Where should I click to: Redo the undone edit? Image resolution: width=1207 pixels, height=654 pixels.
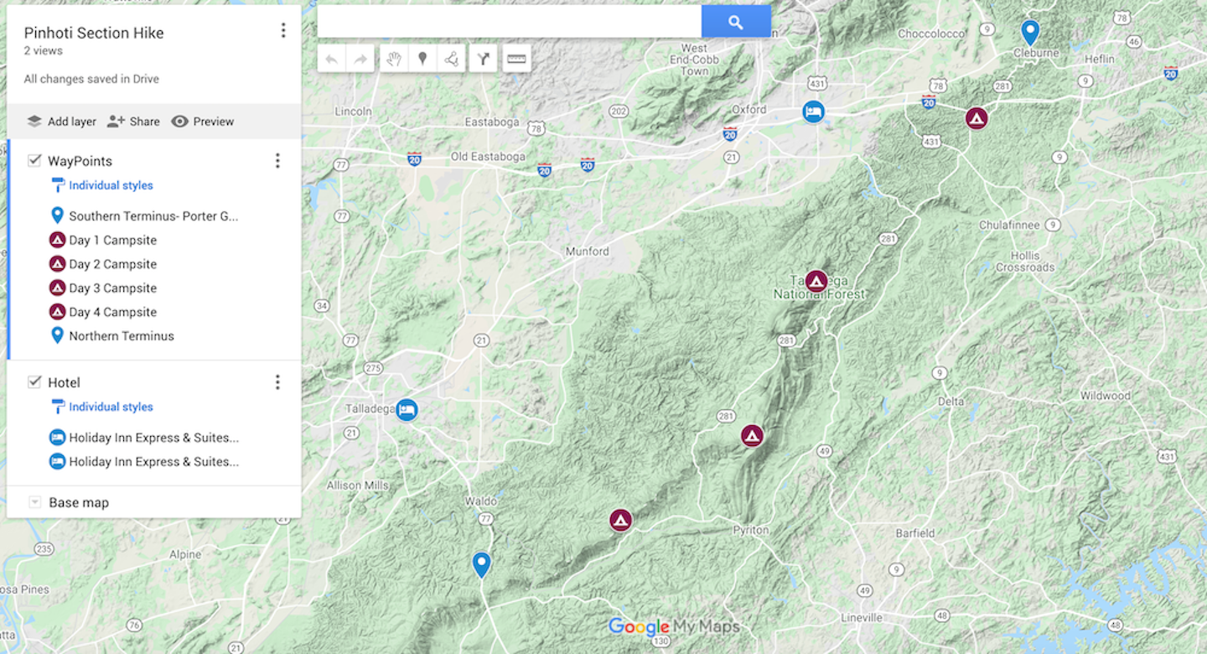click(x=360, y=58)
